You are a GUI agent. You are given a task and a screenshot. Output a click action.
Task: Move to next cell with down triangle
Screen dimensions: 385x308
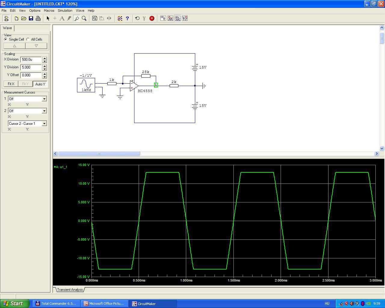[36, 46]
